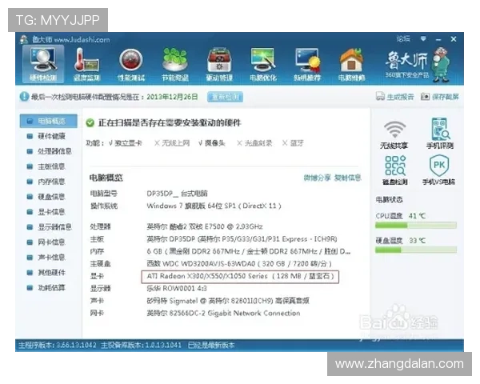
Task: Open the title bar dropdown menu arrow
Action: pos(423,39)
